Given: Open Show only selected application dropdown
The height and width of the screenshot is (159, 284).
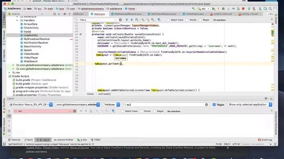Looking at the screenshot, I should [x=250, y=105].
